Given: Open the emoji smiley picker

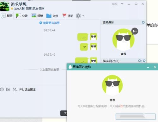Looking at the screenshot, I should click(x=2, y=89).
